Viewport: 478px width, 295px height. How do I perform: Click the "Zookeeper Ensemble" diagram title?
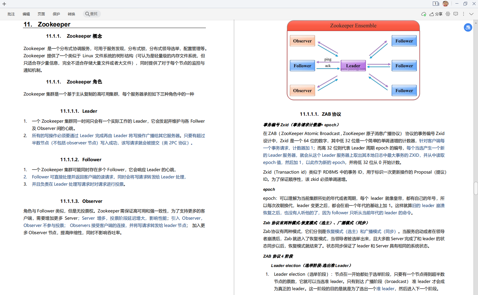click(x=353, y=26)
